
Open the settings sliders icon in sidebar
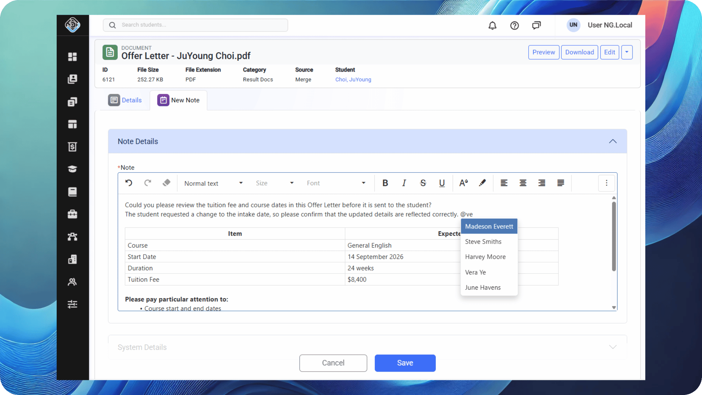pyautogui.click(x=72, y=304)
